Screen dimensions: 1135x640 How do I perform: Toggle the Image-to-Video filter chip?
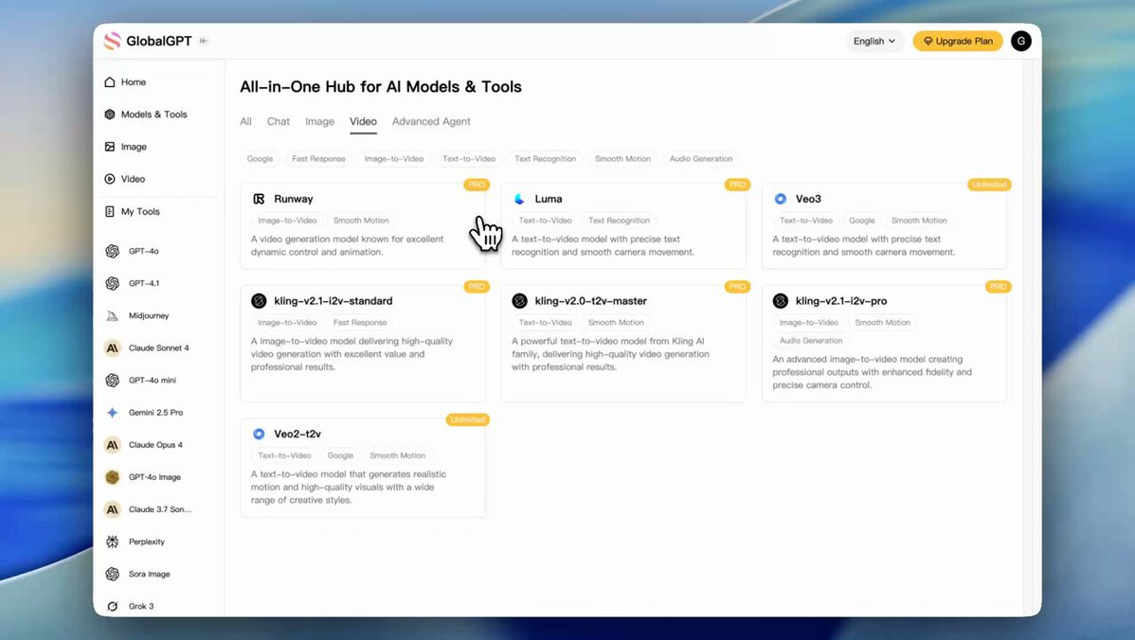click(x=394, y=159)
